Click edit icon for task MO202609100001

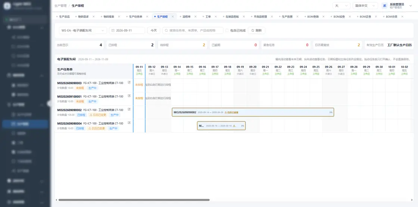point(129,95)
